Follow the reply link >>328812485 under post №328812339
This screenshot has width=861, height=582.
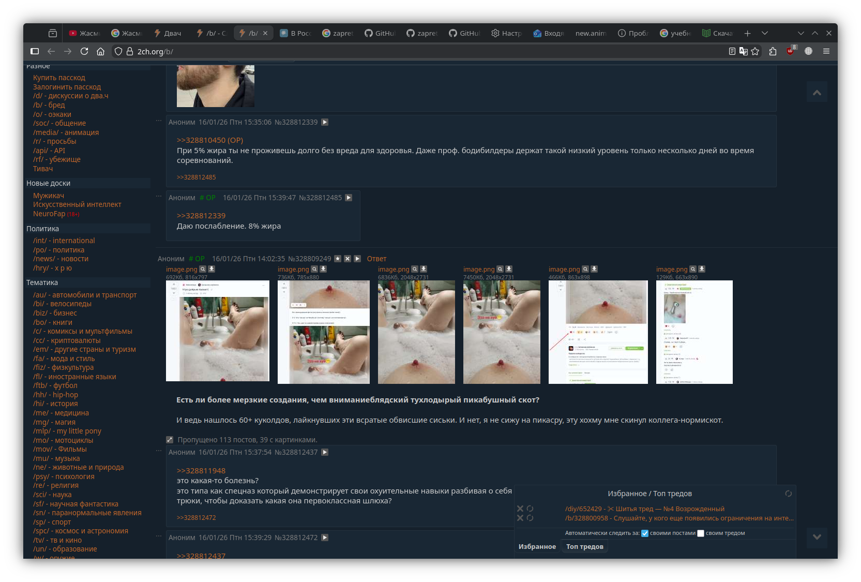pyautogui.click(x=197, y=177)
